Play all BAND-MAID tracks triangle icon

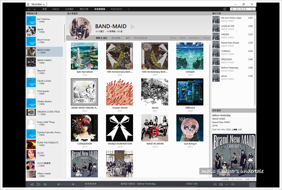133,27
